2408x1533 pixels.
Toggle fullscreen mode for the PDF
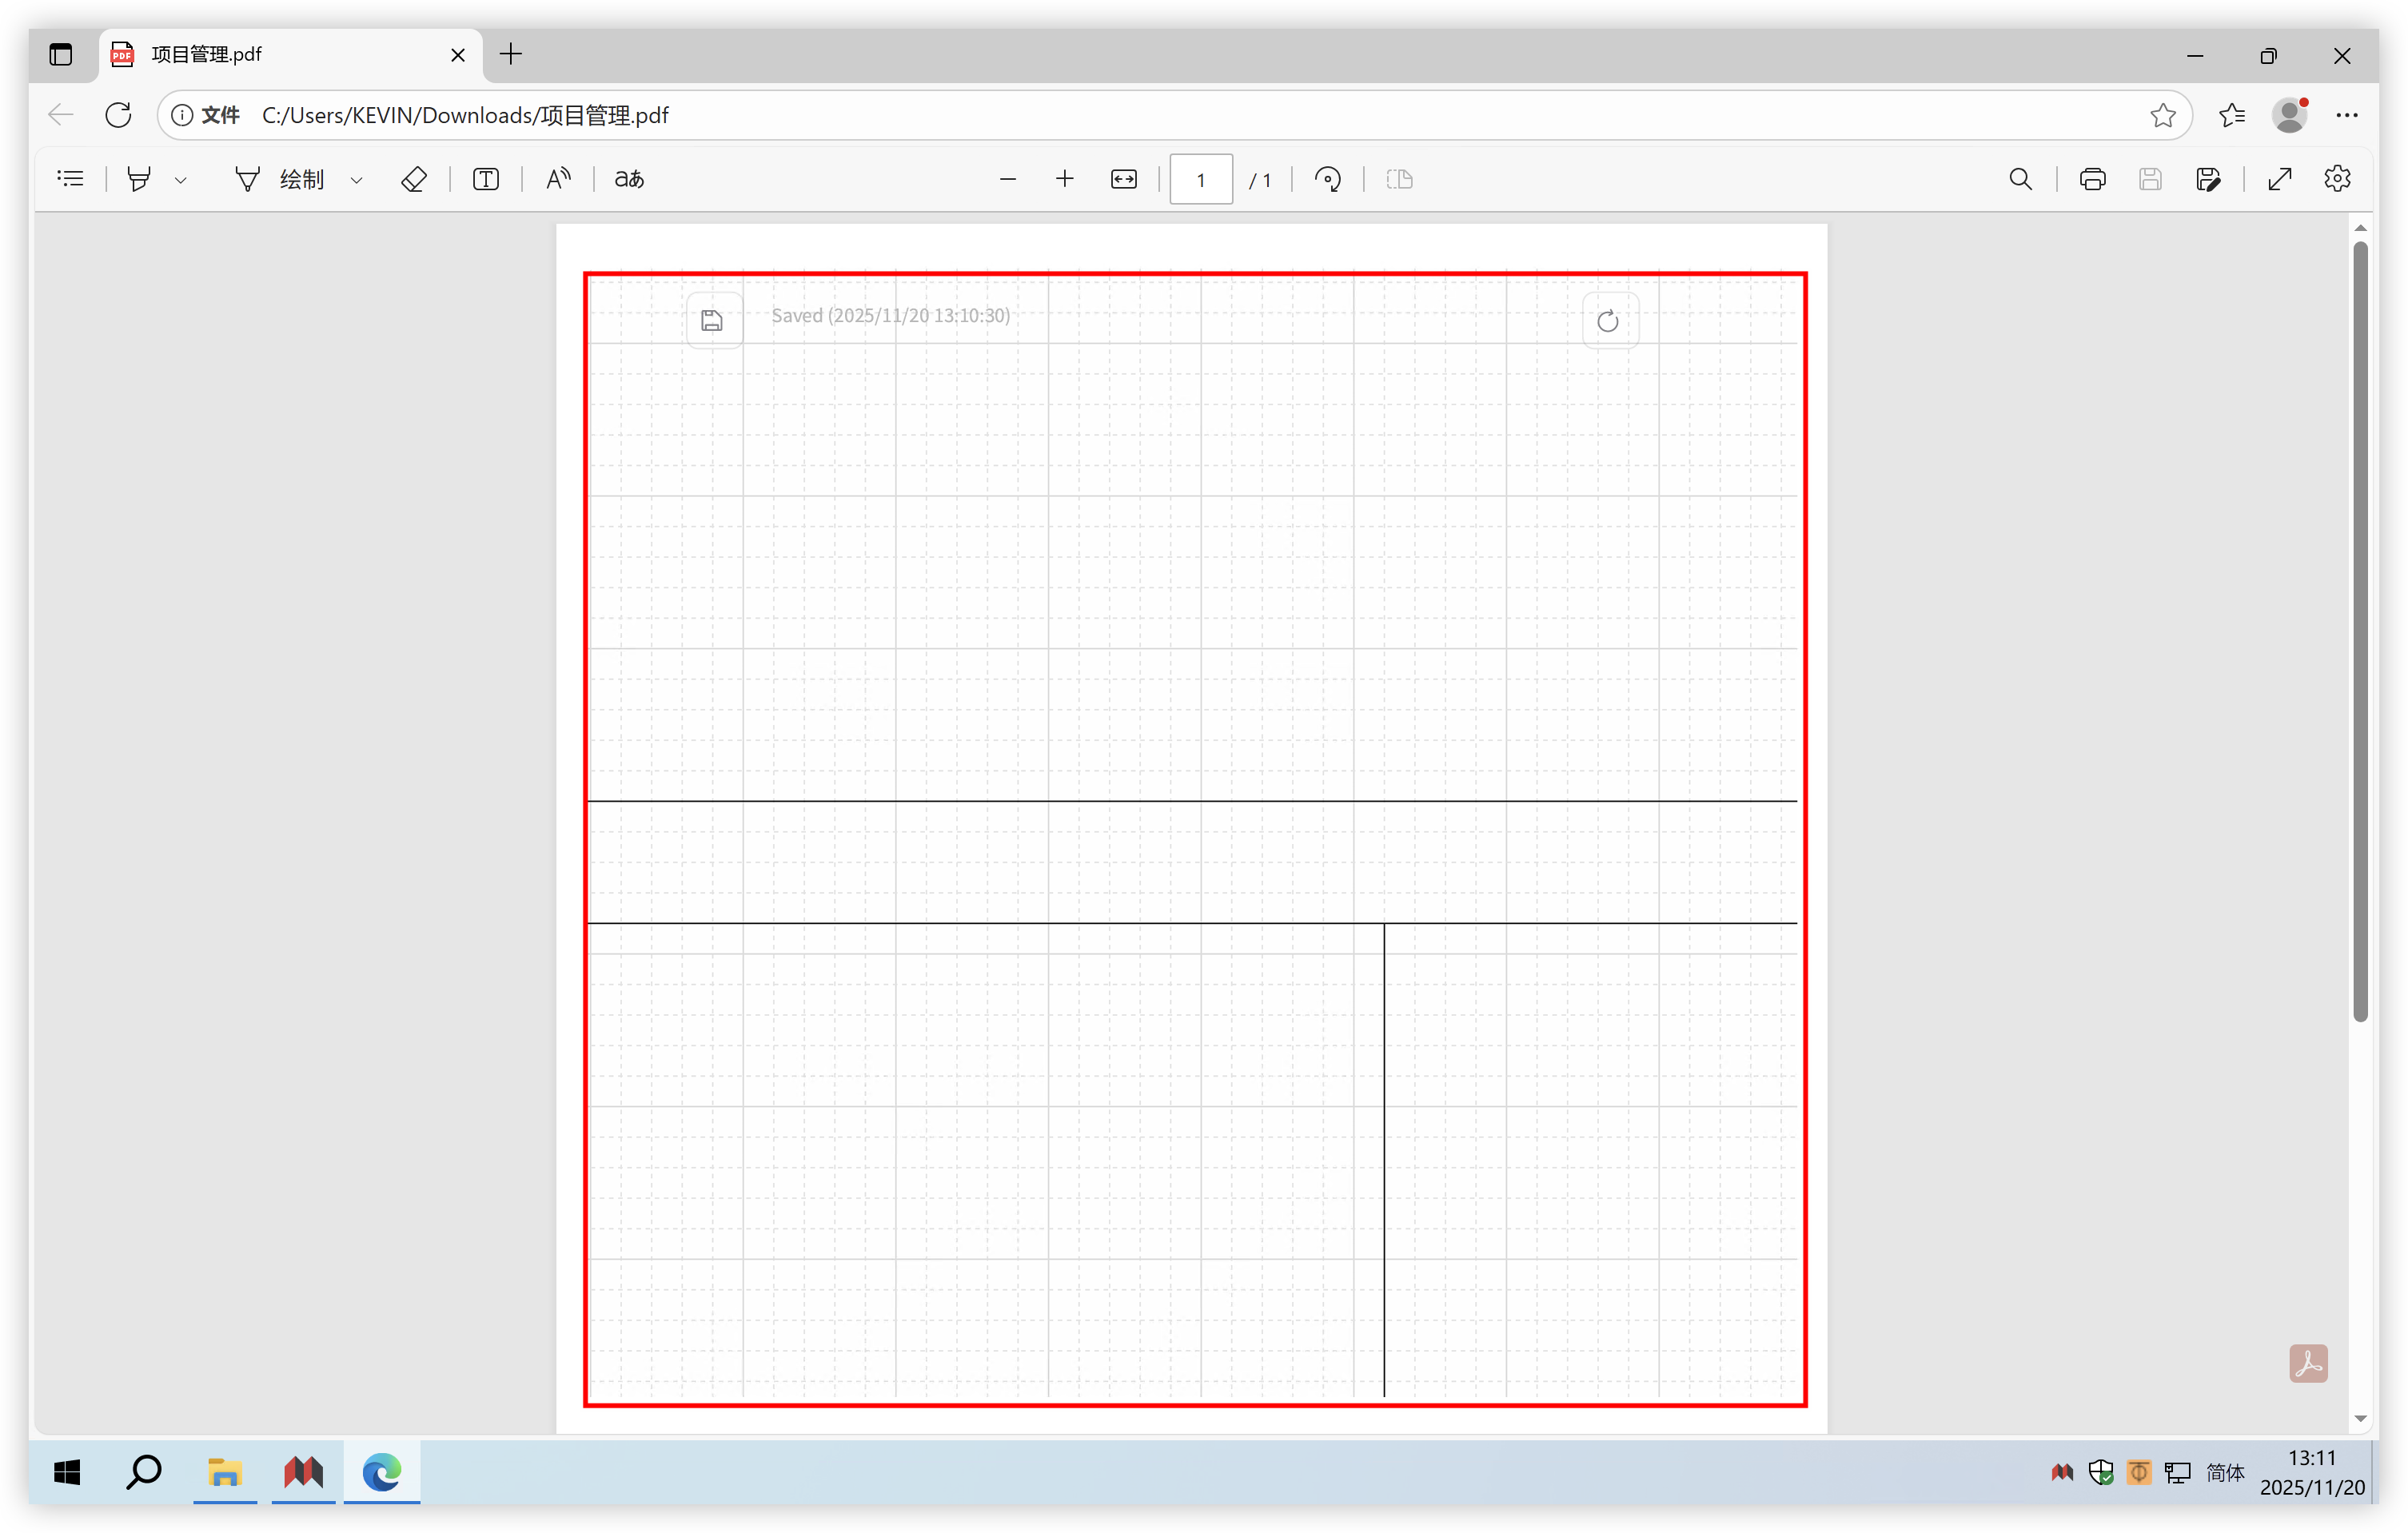[2280, 179]
